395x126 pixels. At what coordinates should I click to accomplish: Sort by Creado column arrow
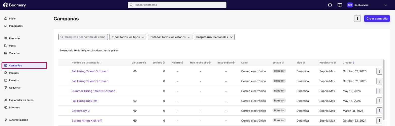(354, 62)
